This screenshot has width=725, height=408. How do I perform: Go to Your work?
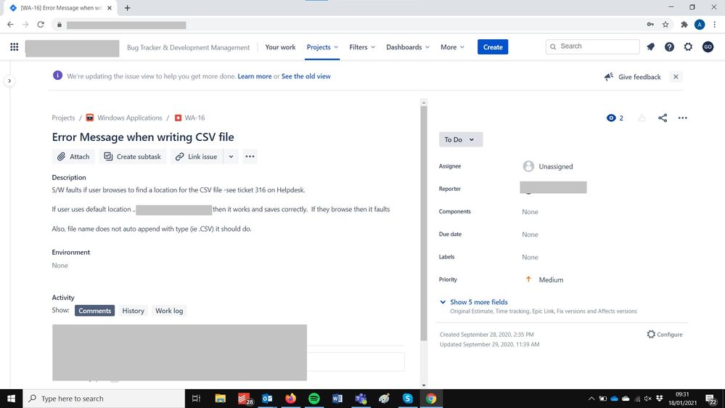pos(280,46)
